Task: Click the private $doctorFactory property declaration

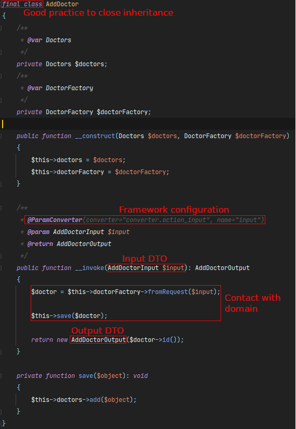Action: click(84, 112)
